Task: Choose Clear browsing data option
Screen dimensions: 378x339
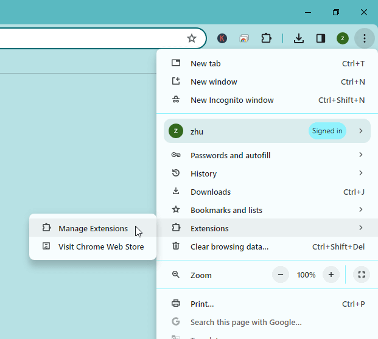Action: tap(229, 246)
